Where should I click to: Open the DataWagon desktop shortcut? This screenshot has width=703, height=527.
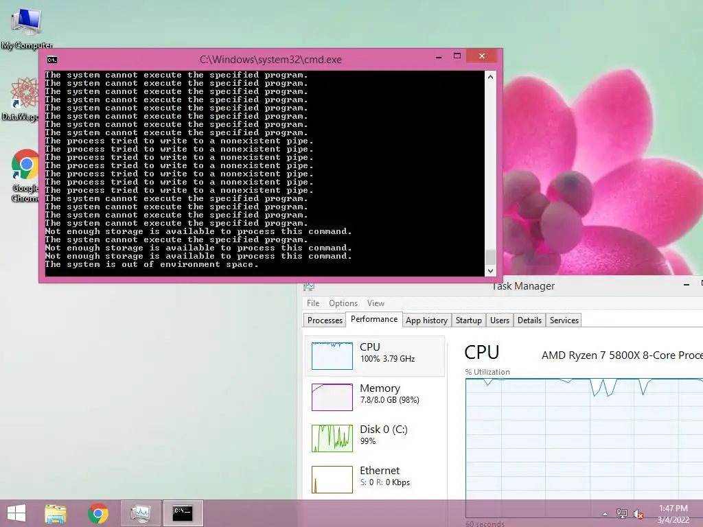(20, 99)
